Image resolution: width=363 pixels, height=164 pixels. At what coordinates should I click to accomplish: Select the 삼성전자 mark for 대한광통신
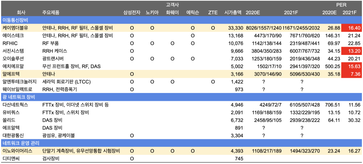[132, 136]
